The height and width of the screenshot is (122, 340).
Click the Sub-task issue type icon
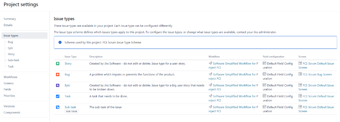tap(58, 107)
